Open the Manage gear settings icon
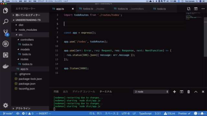This screenshot has height=116, width=207. pos(5,105)
